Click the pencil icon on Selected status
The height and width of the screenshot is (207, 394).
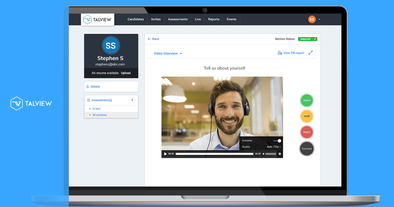[x=315, y=39]
